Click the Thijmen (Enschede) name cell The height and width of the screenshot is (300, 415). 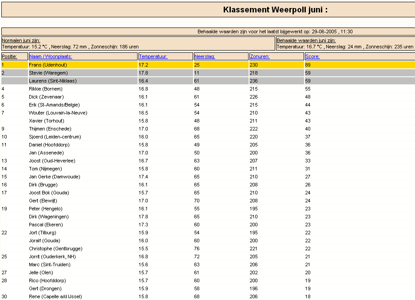coord(50,129)
